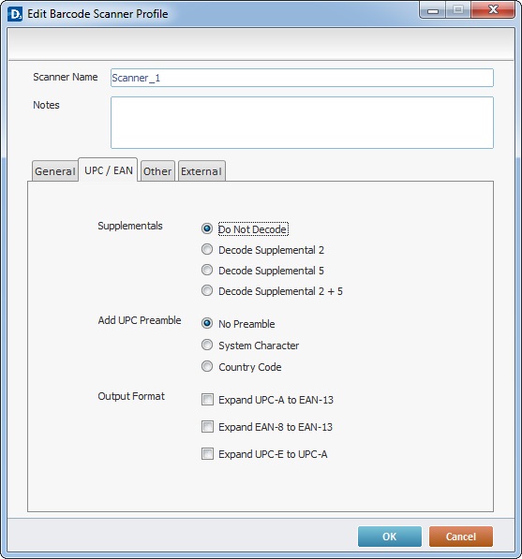
Task: Select the UPC / EAN tab
Action: 108,170
